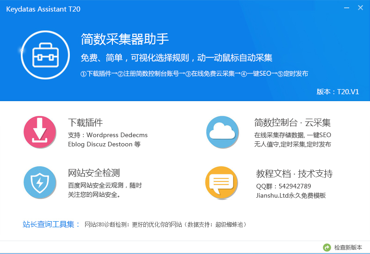Click the pink download plugin icon
Viewport: 370px width, 254px height.
(40, 132)
